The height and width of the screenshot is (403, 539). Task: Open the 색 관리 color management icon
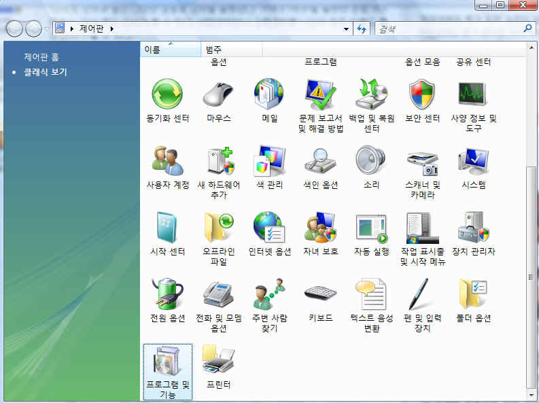269,161
